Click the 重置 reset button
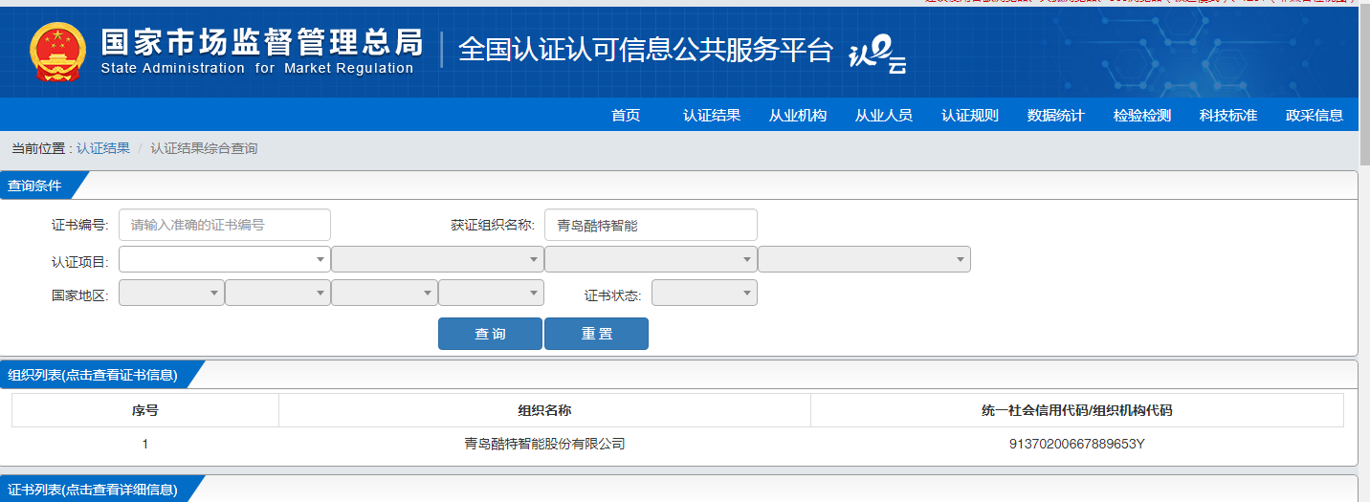The height and width of the screenshot is (502, 1370). (596, 334)
